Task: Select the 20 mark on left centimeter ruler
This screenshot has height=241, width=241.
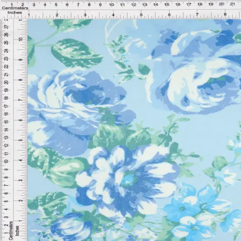Action: [x=7, y=82]
